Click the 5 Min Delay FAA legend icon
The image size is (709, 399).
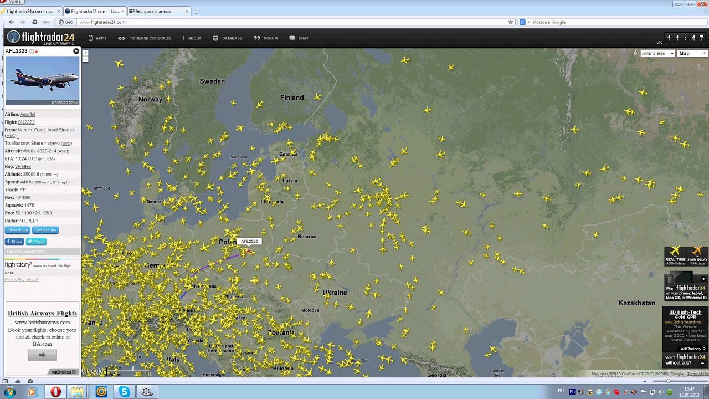click(697, 256)
